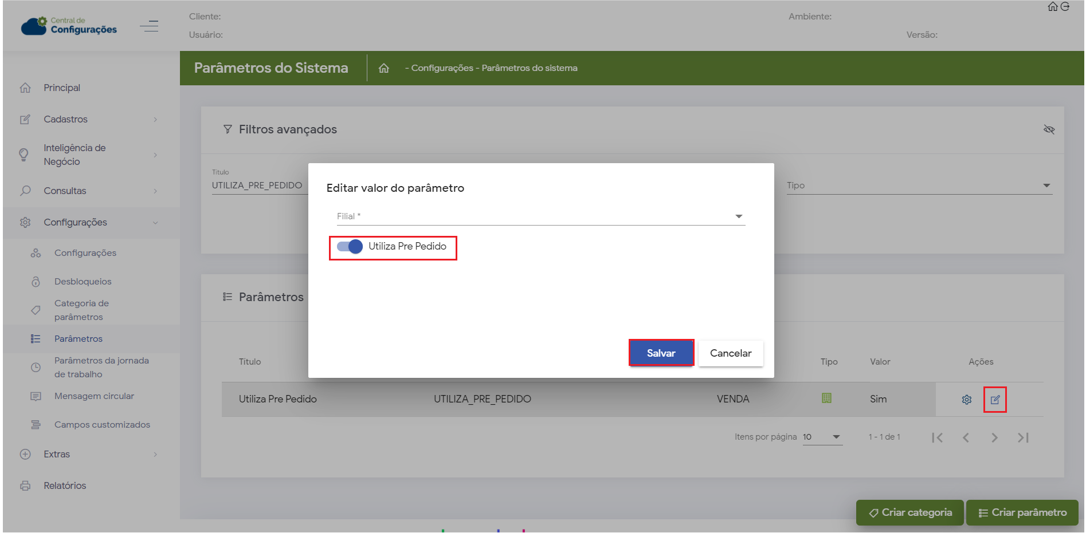Hide the advanced filters with the eye icon
Image resolution: width=1086 pixels, height=533 pixels.
[1049, 129]
